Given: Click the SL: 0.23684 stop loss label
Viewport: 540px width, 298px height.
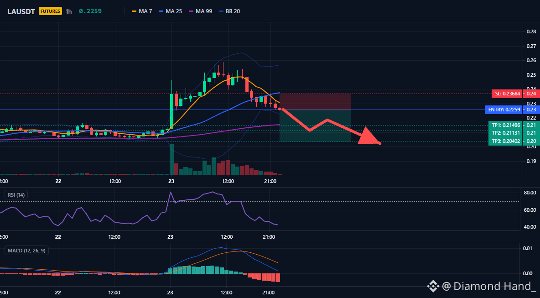Looking at the screenshot, I should coord(507,94).
